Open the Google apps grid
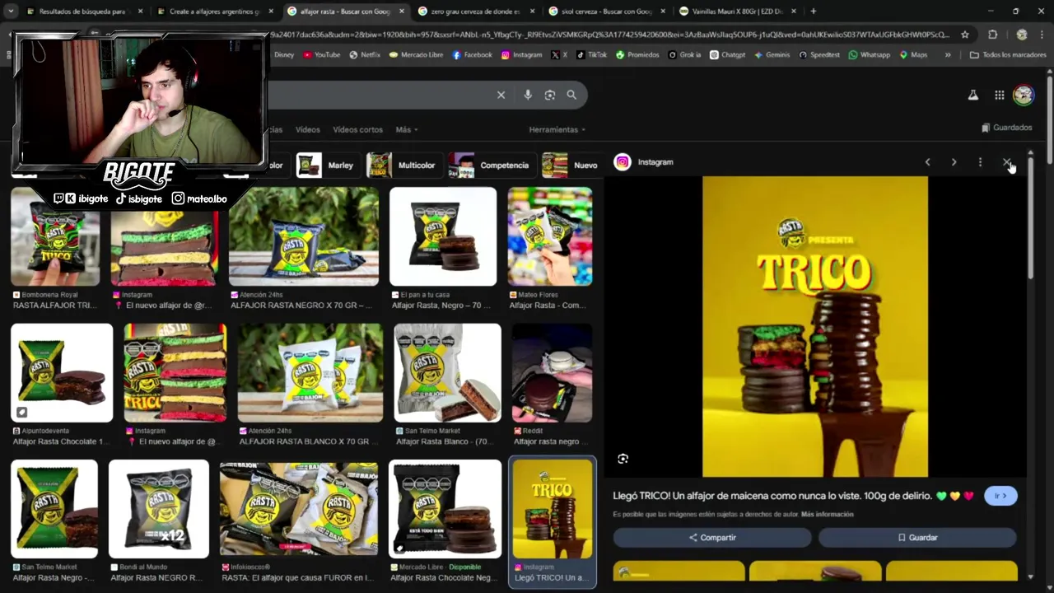The image size is (1054, 593). [999, 95]
